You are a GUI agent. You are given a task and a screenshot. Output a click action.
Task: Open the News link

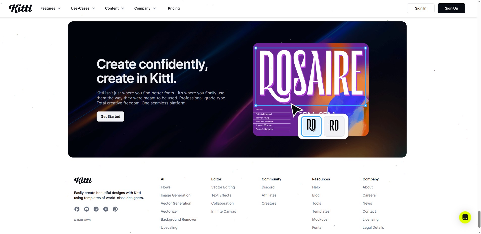click(x=367, y=203)
